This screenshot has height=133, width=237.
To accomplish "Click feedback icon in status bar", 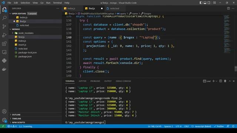I will click(228, 126).
